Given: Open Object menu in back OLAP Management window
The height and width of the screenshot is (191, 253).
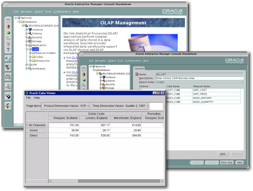Looking at the screenshot, I should click(x=39, y=12).
